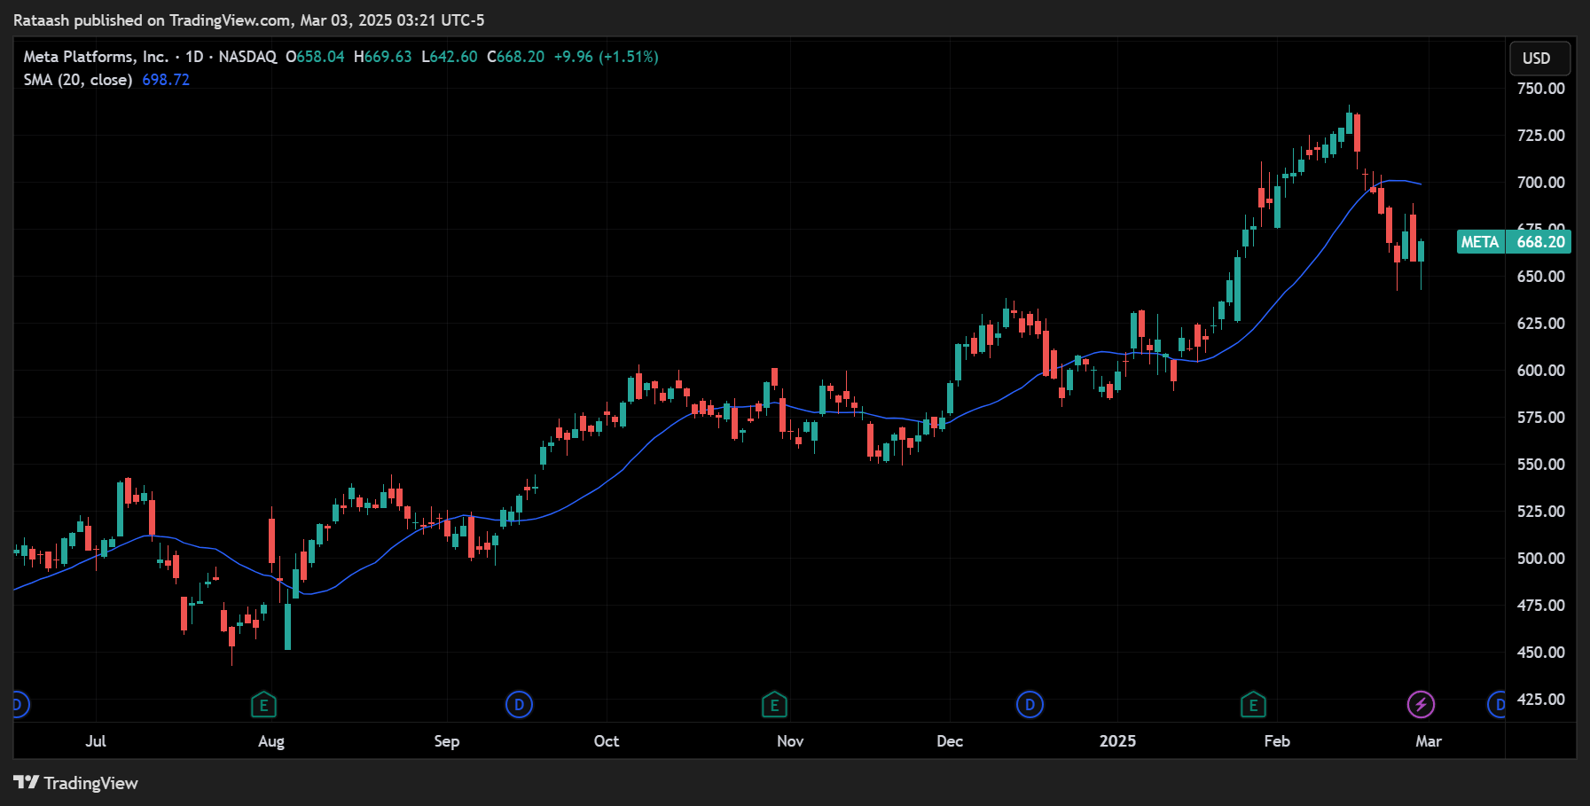Click the Mar label on time axis
The height and width of the screenshot is (806, 1590).
point(1429,741)
